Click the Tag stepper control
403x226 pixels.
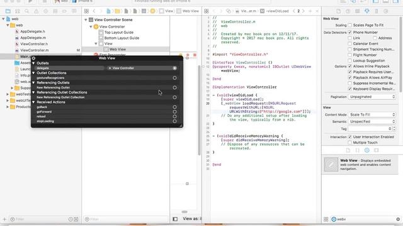pos(394,129)
